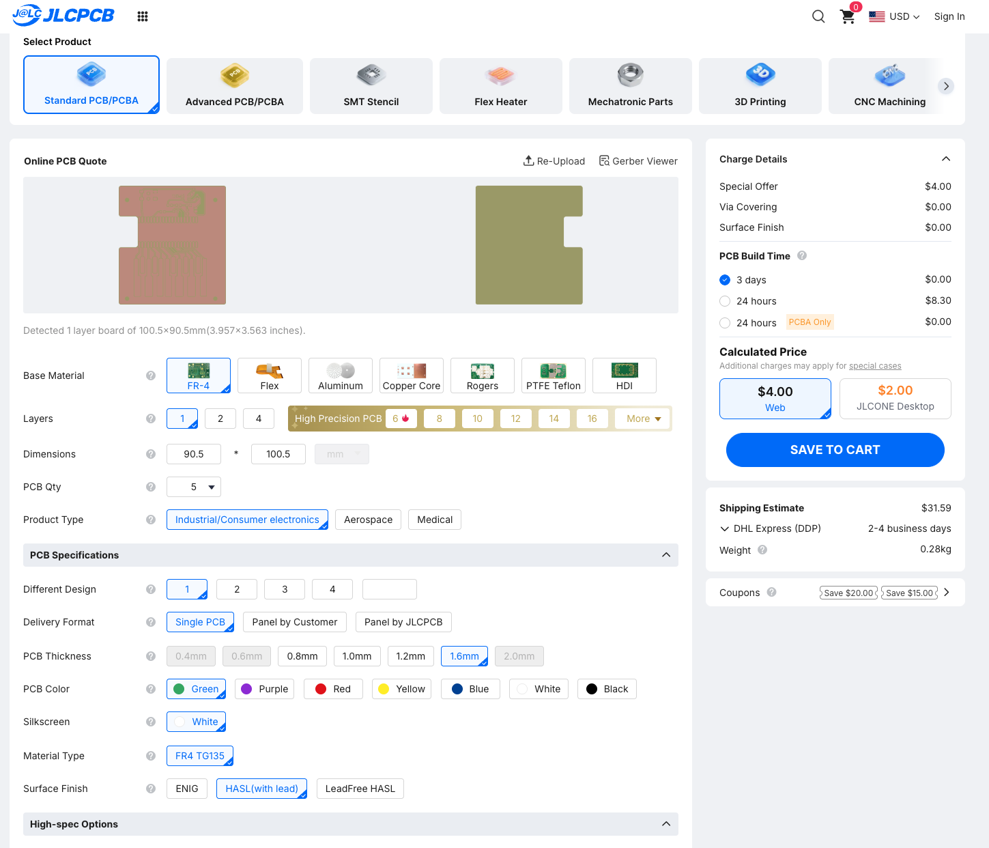Click the Sign In link
The image size is (989, 848).
tap(949, 16)
